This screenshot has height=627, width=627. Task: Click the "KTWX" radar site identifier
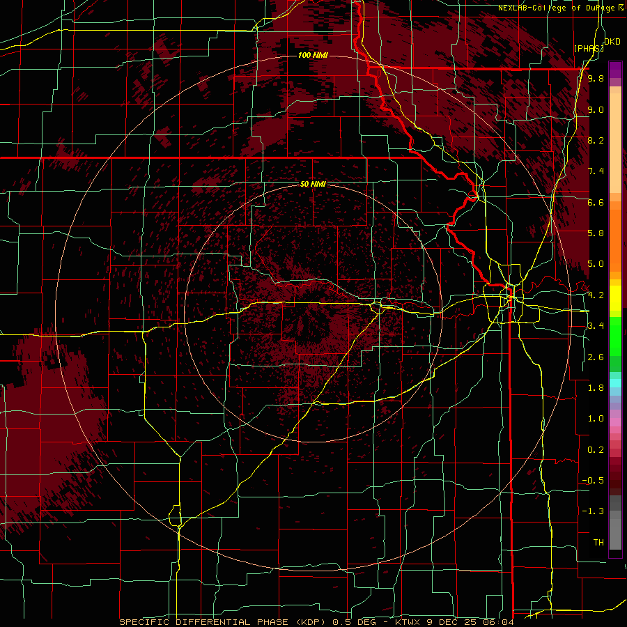pos(408,622)
